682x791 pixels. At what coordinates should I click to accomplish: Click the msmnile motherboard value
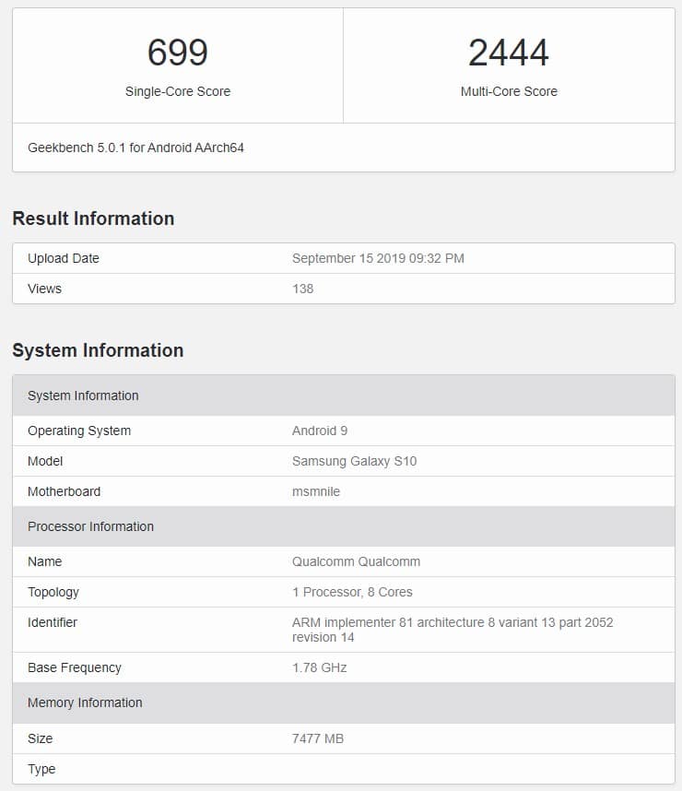(316, 491)
